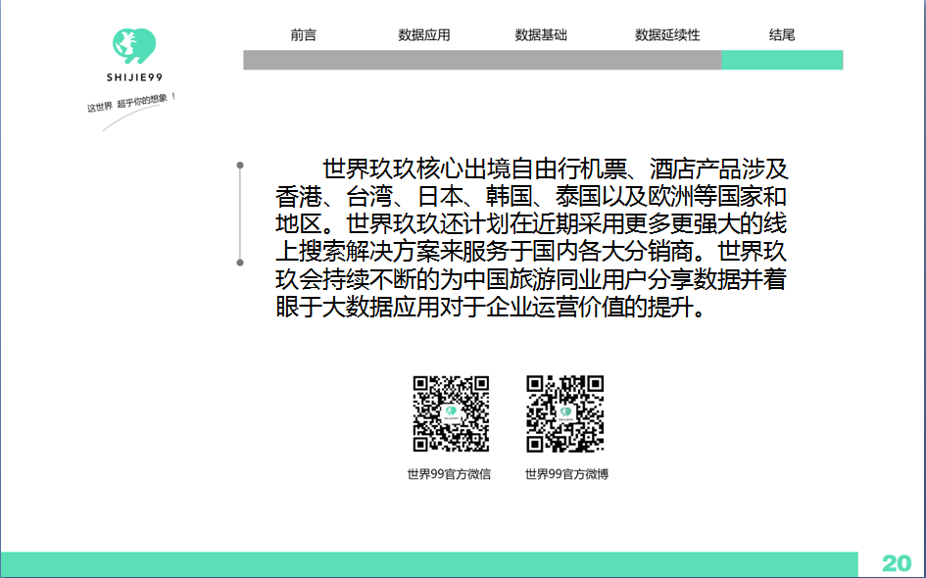Click the green progress bar segment under 结尾
Image resolution: width=926 pixels, height=578 pixels.
click(x=782, y=60)
